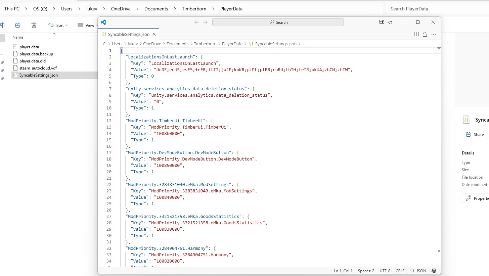This screenshot has width=489, height=276.
Task: Click 'lukev' in the VS Code breadcrumb
Action: point(133,44)
